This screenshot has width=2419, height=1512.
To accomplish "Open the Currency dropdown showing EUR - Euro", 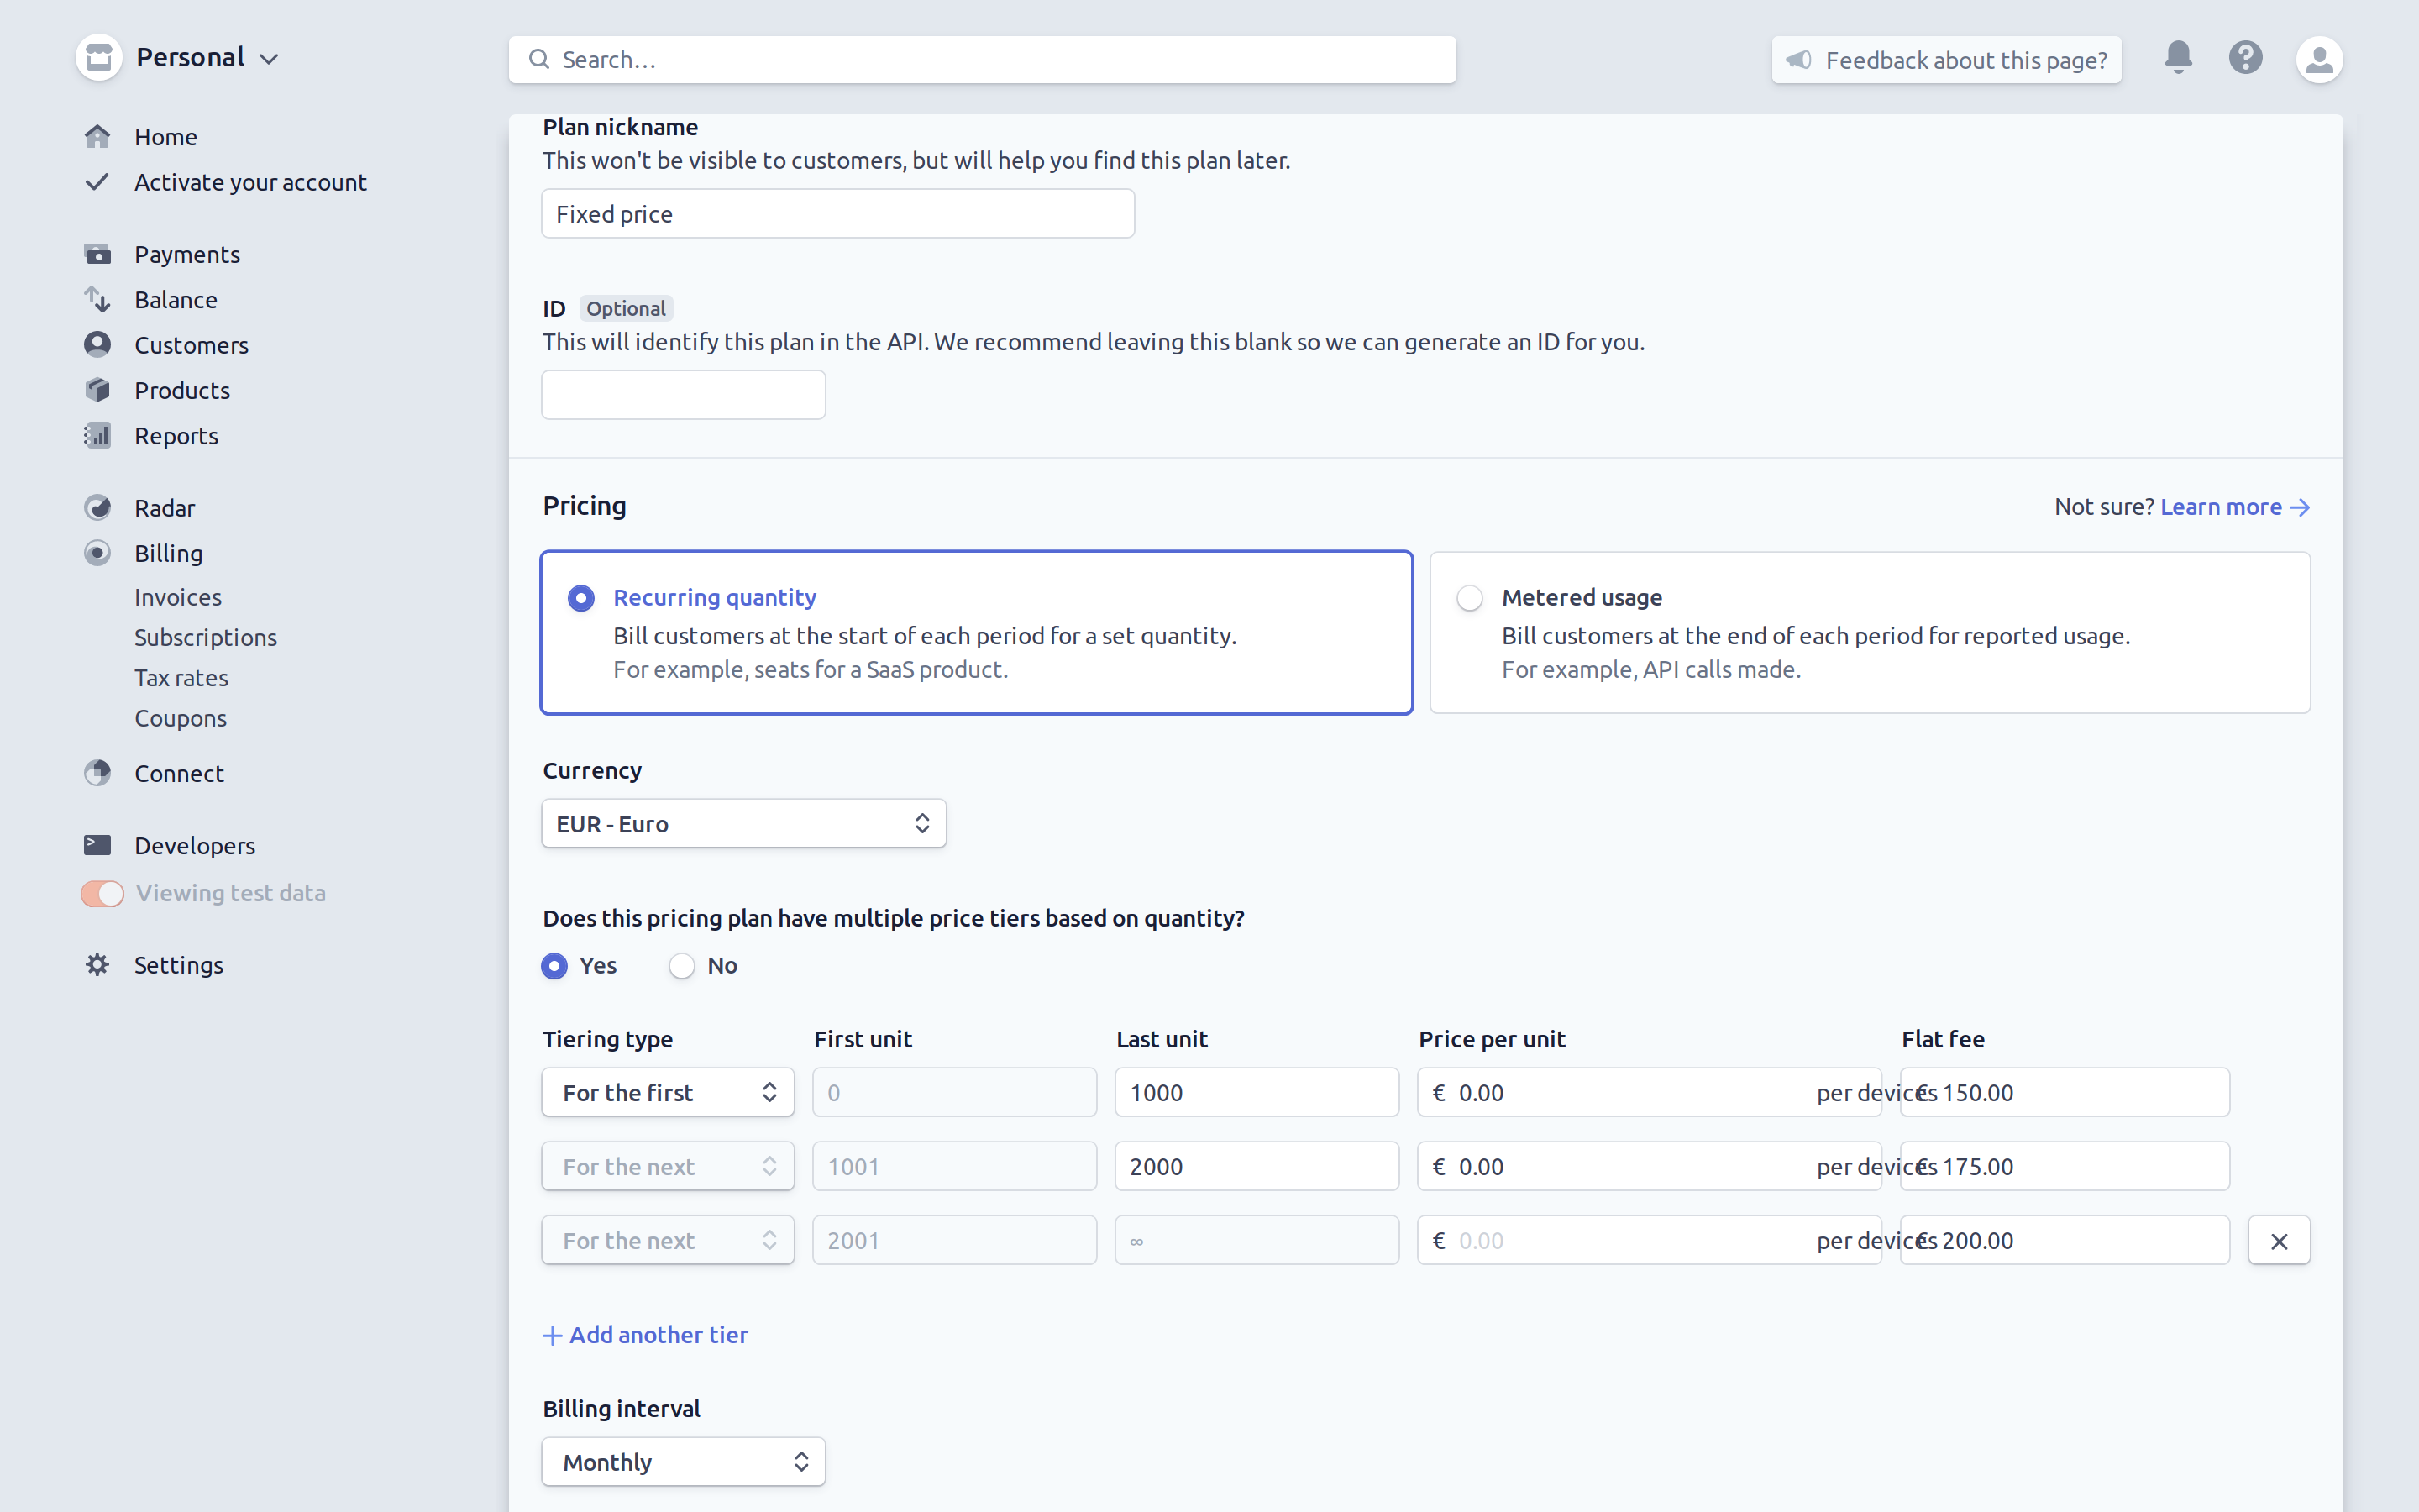I will pos(742,823).
